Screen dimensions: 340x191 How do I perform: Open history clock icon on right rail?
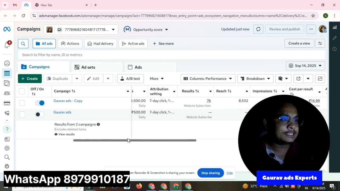click(x=335, y=49)
